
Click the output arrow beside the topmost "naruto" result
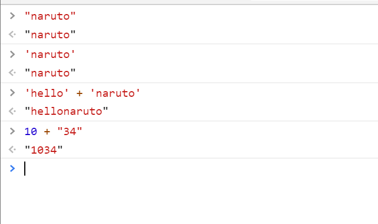pos(12,34)
